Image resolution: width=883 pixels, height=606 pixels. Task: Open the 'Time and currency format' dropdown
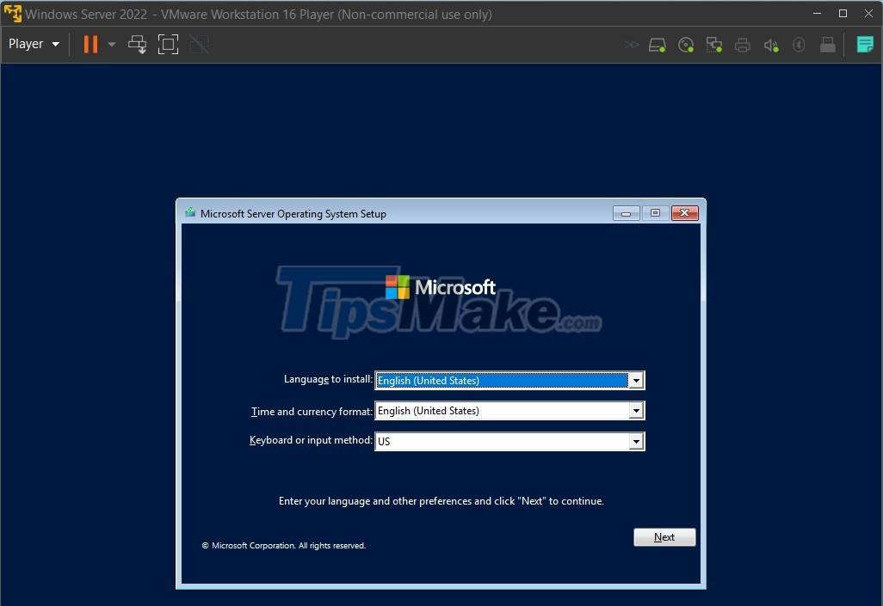click(x=636, y=411)
